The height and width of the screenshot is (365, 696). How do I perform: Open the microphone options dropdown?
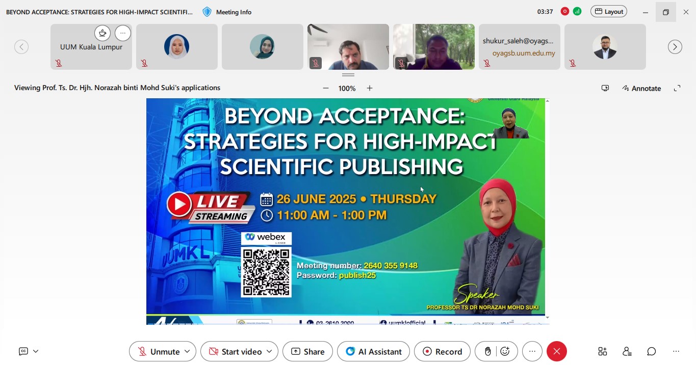click(x=187, y=351)
